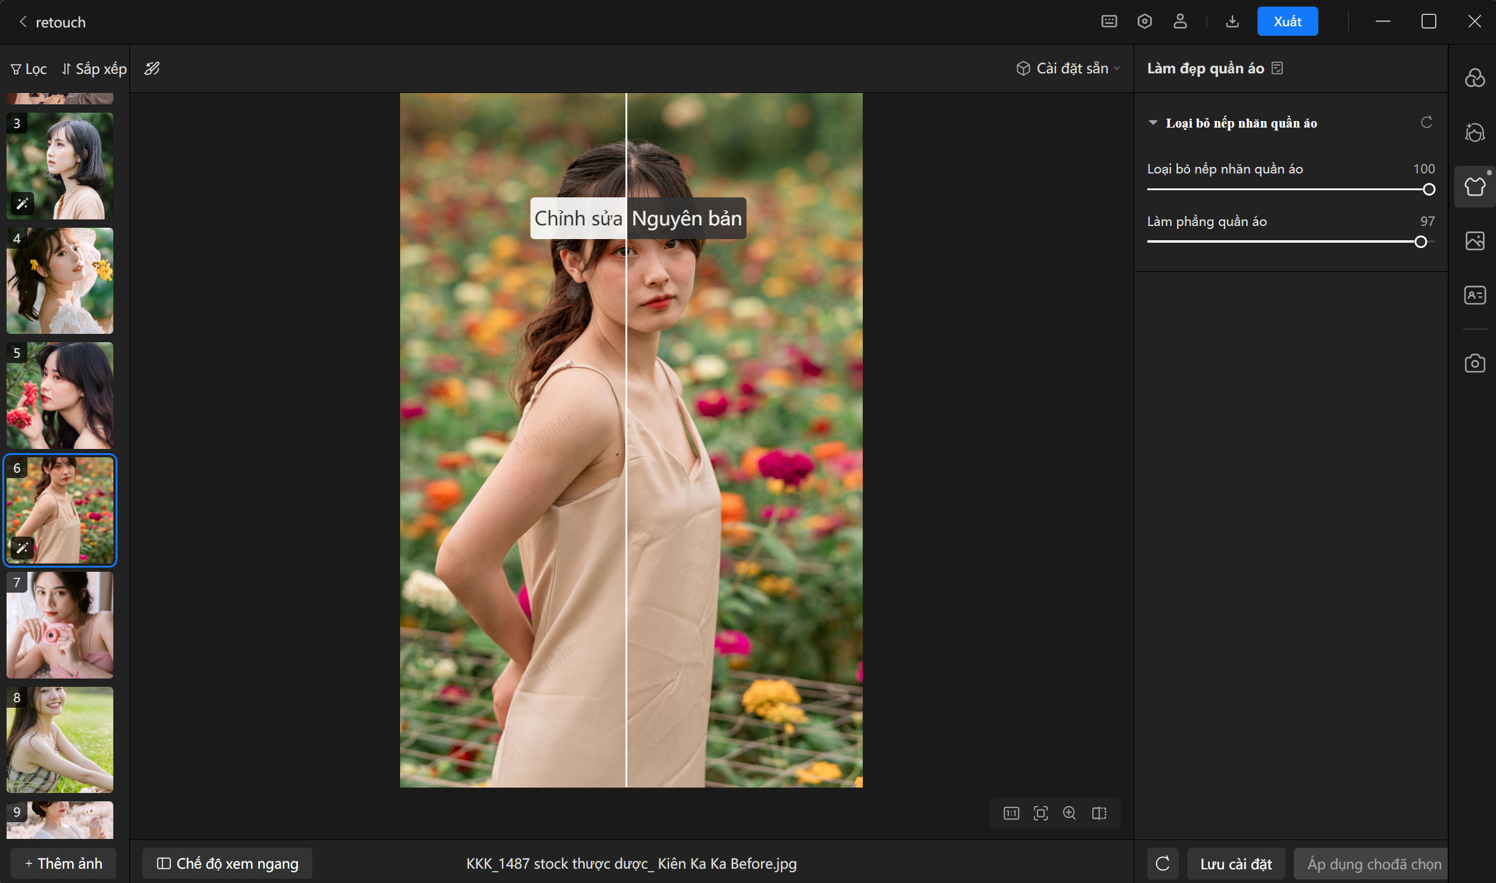Select the clothing beautify shirt panel
Viewport: 1496px width, 883px height.
pyautogui.click(x=1475, y=187)
